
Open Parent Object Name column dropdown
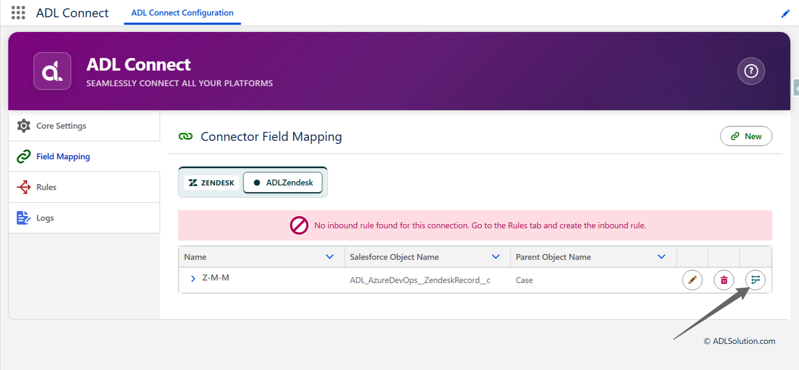pyautogui.click(x=661, y=257)
